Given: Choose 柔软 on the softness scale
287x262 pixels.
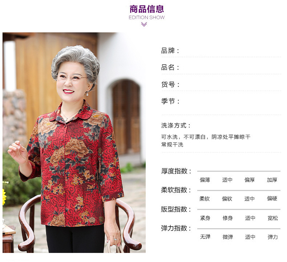Looking at the screenshot, I should tap(205, 199).
